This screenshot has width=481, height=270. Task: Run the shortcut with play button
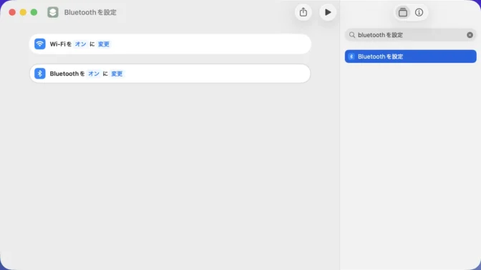(328, 12)
